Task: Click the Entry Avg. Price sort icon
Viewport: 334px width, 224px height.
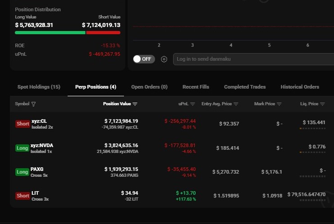Action: pyautogui.click(x=236, y=104)
